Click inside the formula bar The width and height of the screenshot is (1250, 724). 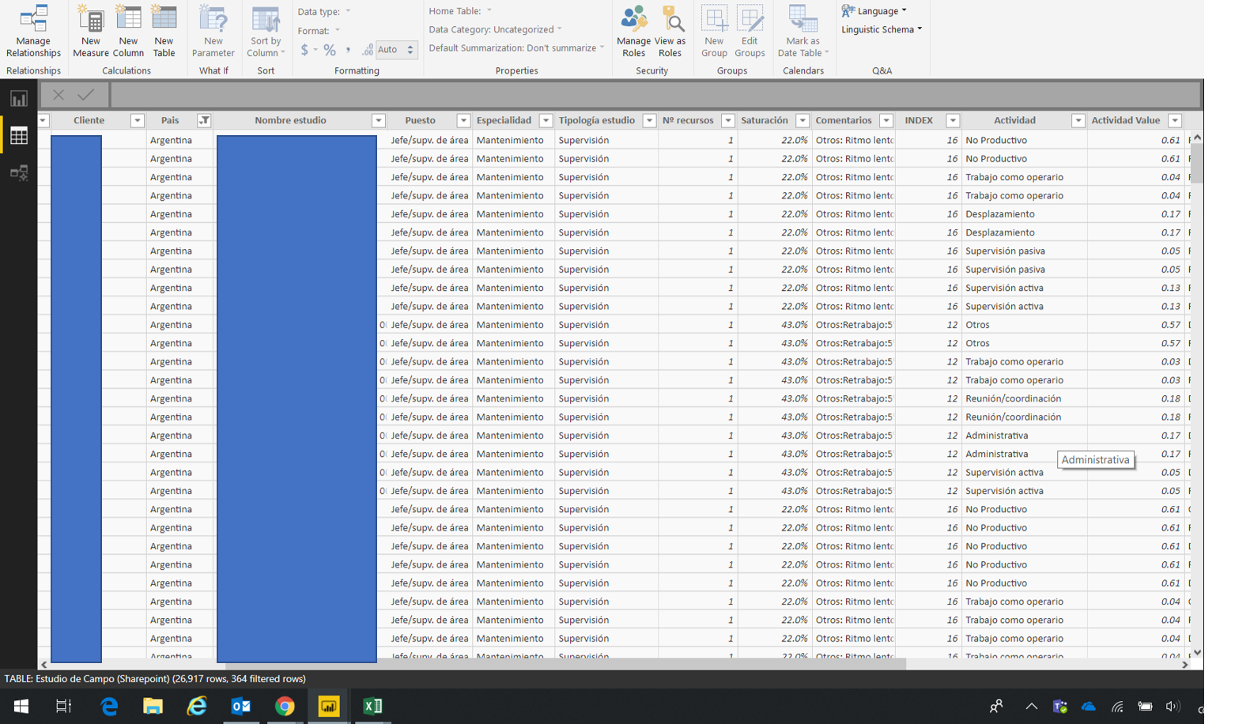click(x=655, y=95)
